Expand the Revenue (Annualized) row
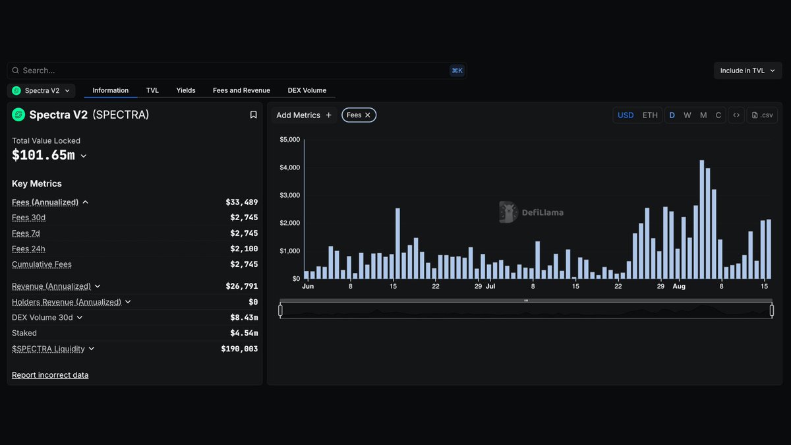 [98, 286]
